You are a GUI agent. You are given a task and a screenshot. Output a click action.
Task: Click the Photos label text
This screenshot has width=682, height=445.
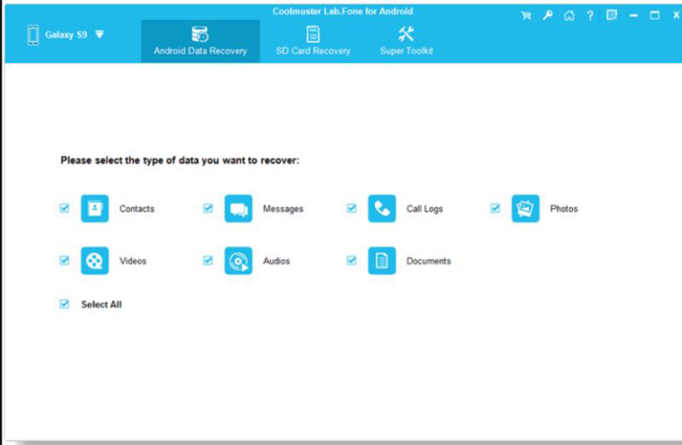click(x=564, y=209)
